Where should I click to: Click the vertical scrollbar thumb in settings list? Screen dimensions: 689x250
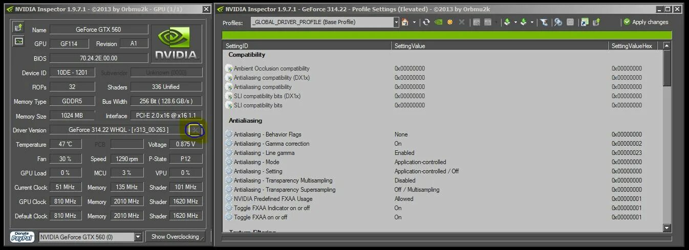[666, 68]
